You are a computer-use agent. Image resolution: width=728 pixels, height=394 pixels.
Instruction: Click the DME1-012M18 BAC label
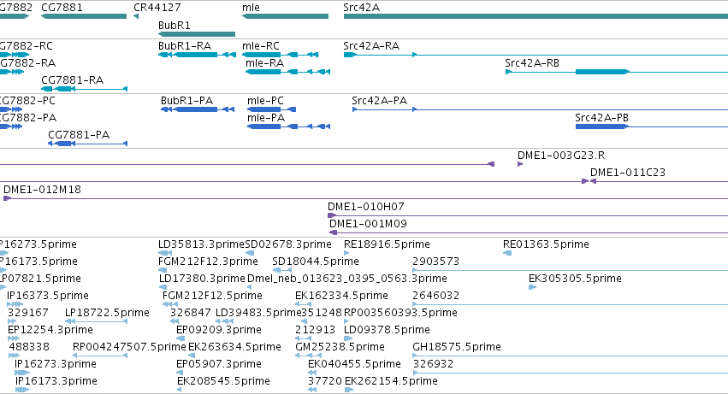42,190
